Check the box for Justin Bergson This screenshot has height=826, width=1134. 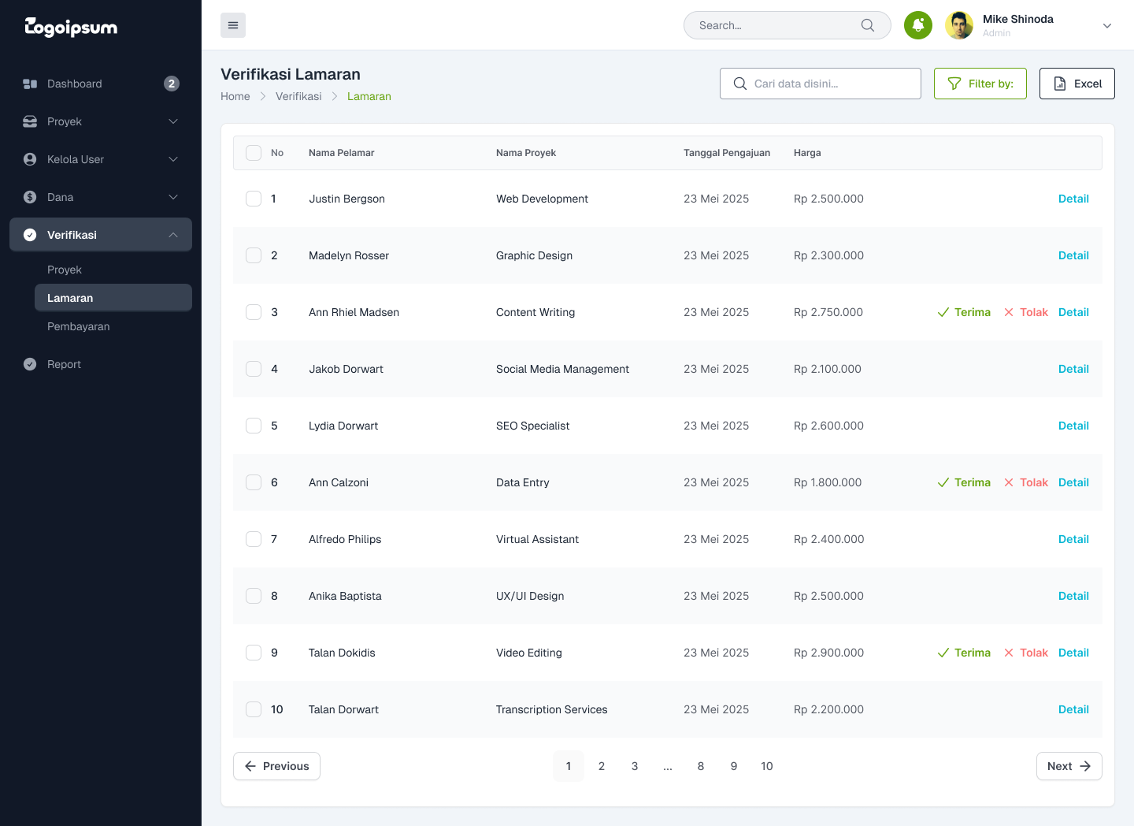click(254, 199)
